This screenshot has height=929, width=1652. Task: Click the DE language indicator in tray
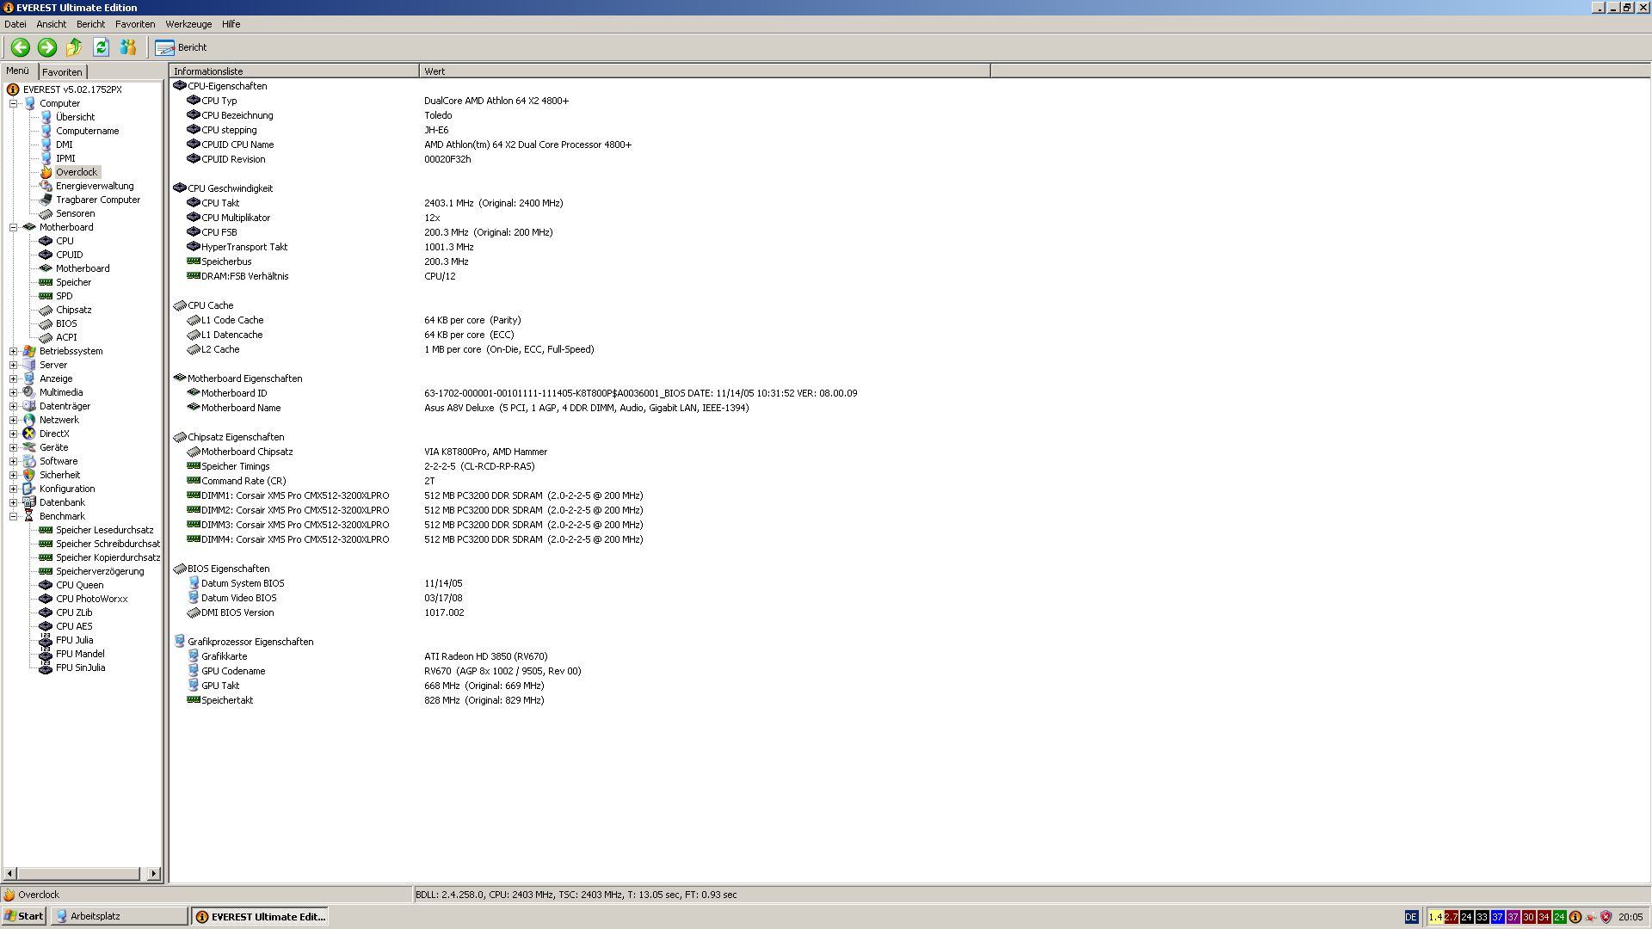click(x=1411, y=917)
